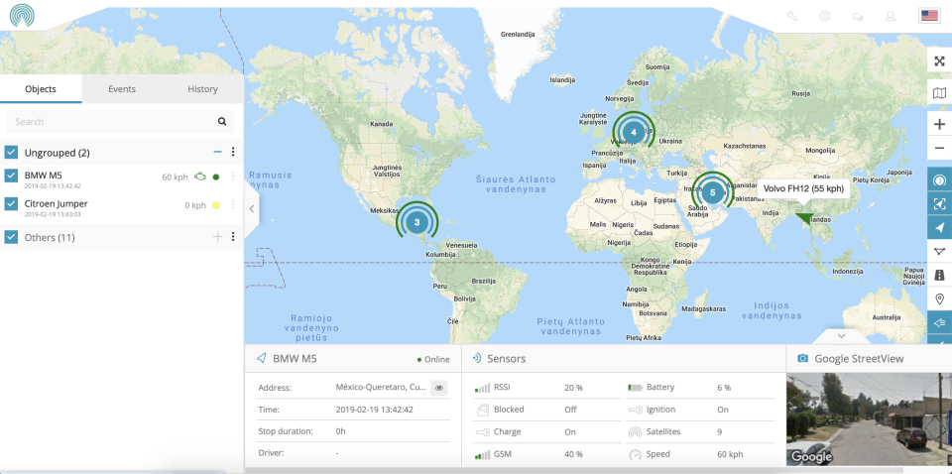Expand the Others group with plus
The width and height of the screenshot is (952, 474).
coord(217,237)
